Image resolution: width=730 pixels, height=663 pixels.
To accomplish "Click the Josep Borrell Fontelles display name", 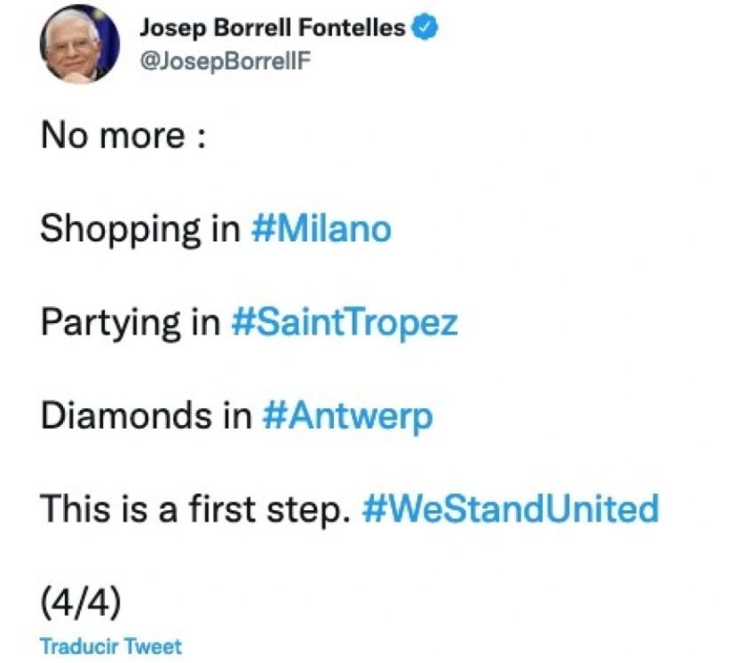I will tap(273, 28).
